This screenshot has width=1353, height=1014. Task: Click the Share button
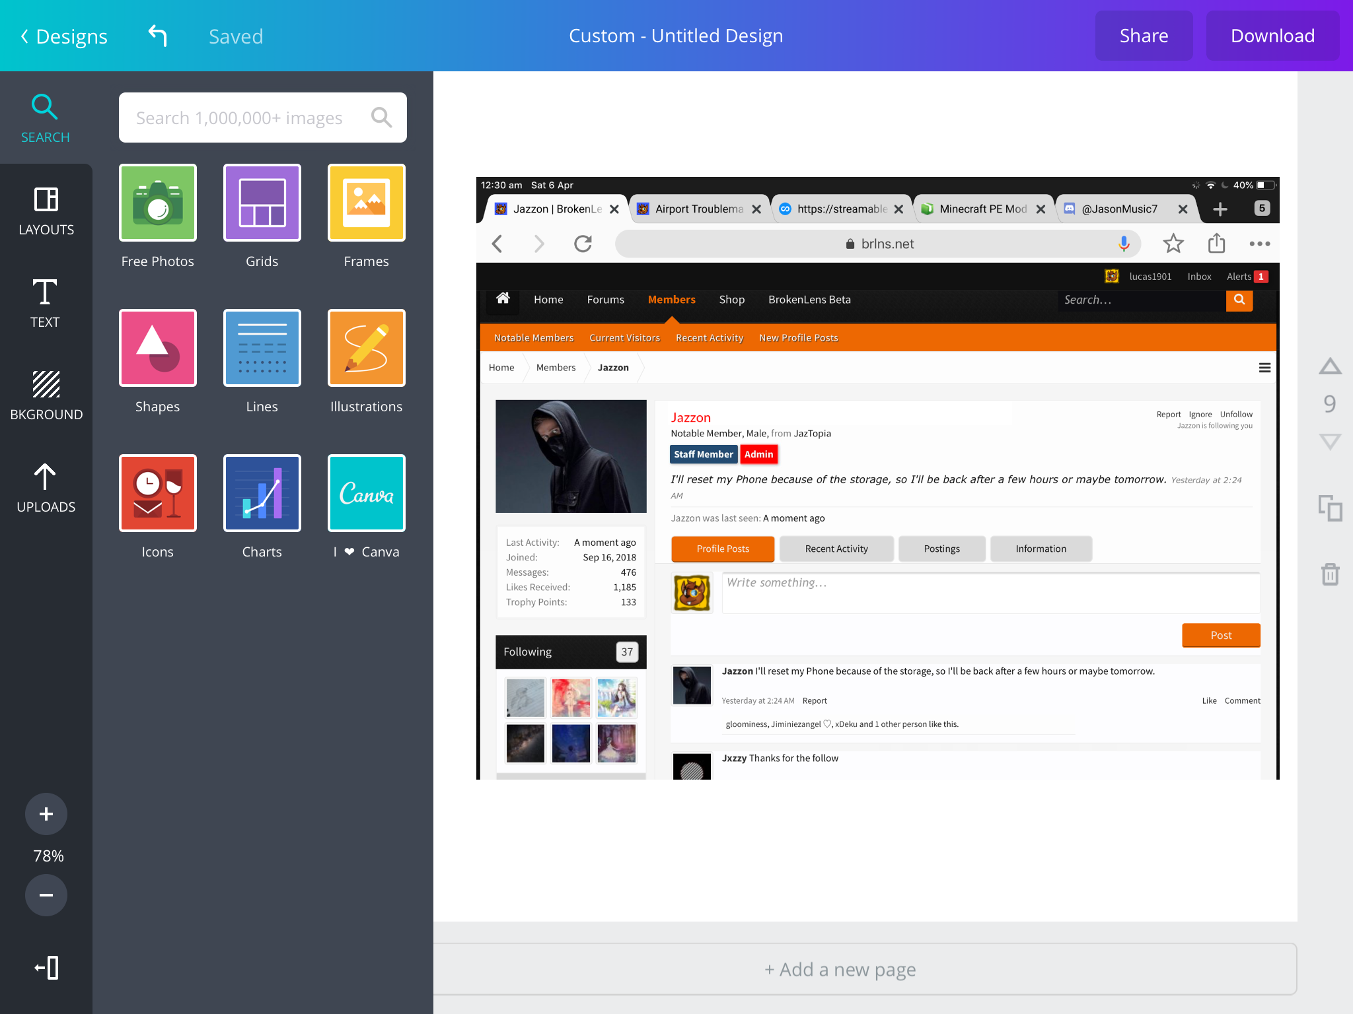point(1144,36)
